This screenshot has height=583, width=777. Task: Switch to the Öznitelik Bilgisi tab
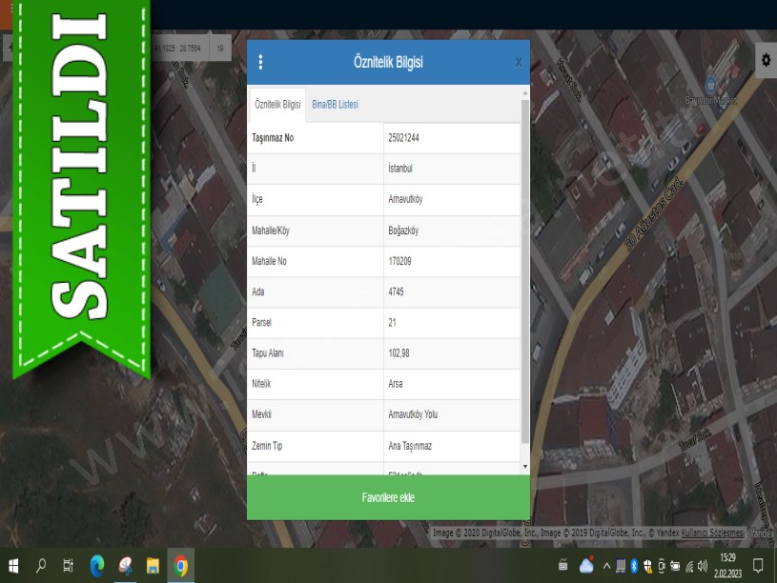(x=277, y=104)
